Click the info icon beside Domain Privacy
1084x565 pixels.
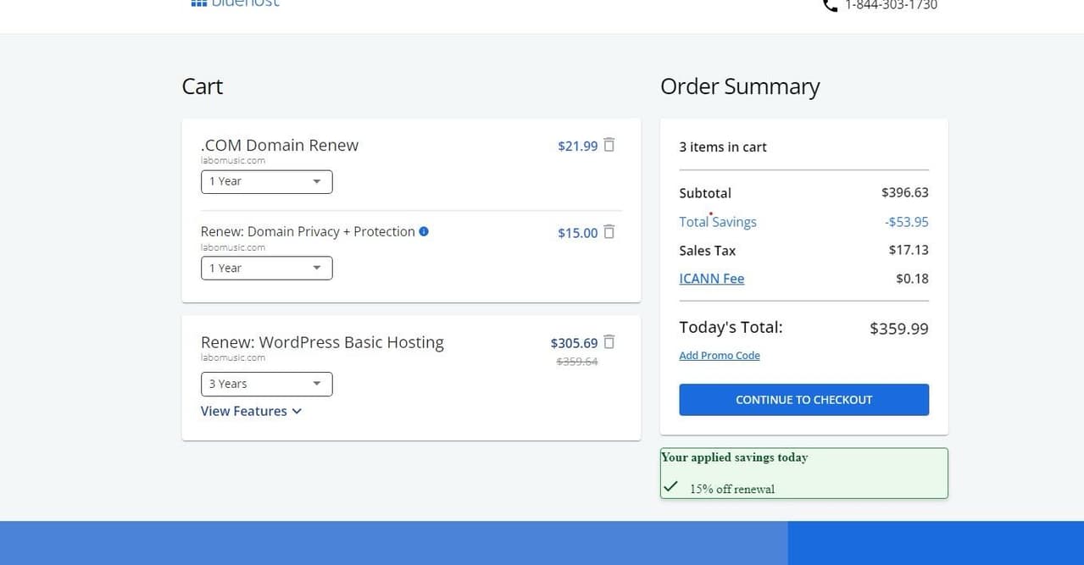424,231
